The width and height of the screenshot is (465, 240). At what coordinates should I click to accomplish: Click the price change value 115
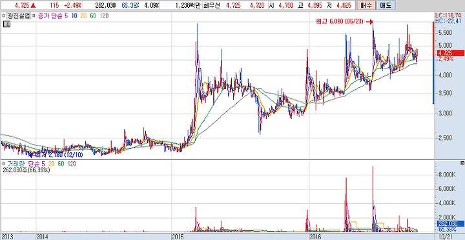click(x=54, y=5)
